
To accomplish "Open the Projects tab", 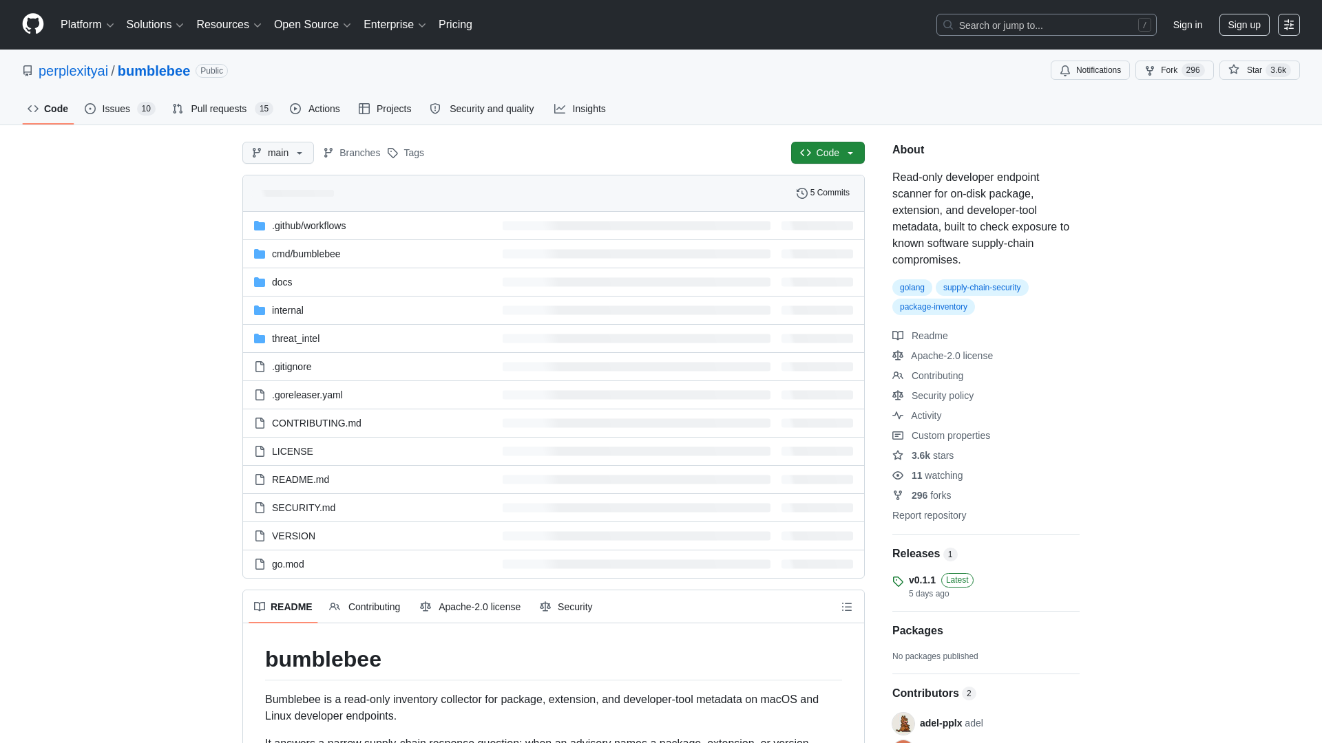I will pos(385,109).
